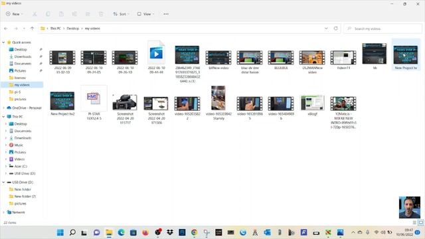This screenshot has width=425, height=239.
Task: Open Microsoft Edge from the taskbar
Action: tap(121, 232)
